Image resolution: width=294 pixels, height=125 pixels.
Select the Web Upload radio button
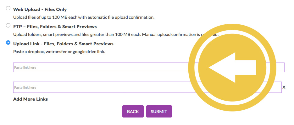point(8,8)
